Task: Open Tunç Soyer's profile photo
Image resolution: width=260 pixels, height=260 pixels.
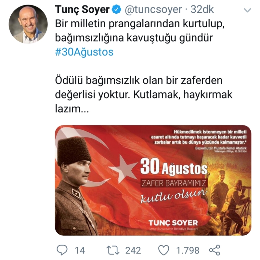Action: (28, 24)
